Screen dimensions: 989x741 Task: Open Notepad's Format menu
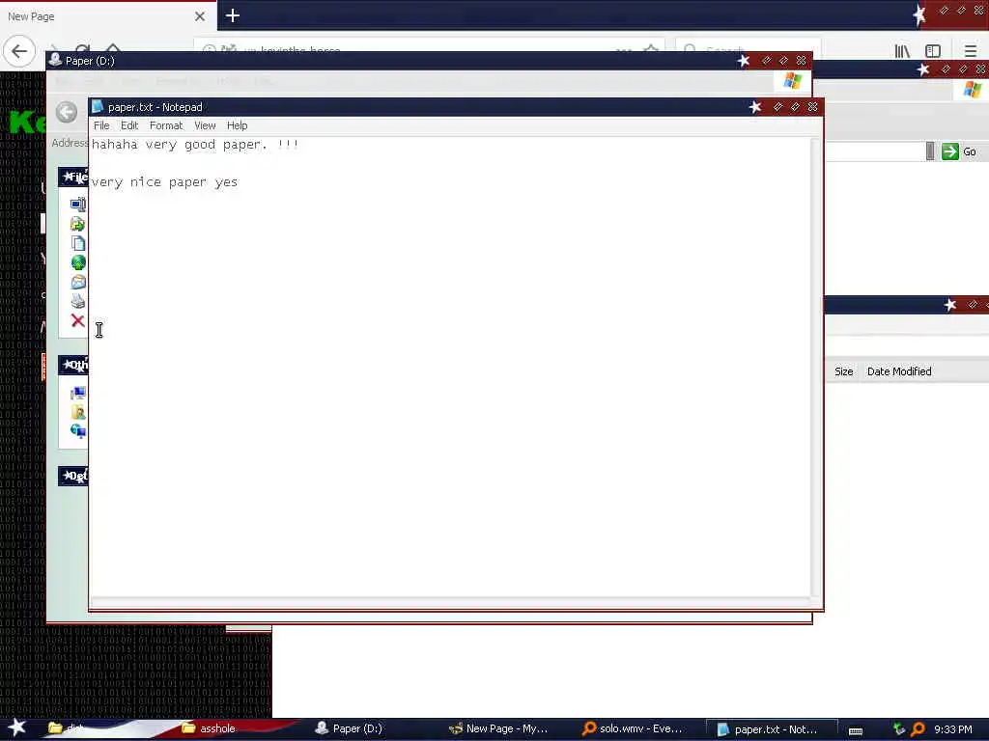coord(166,125)
